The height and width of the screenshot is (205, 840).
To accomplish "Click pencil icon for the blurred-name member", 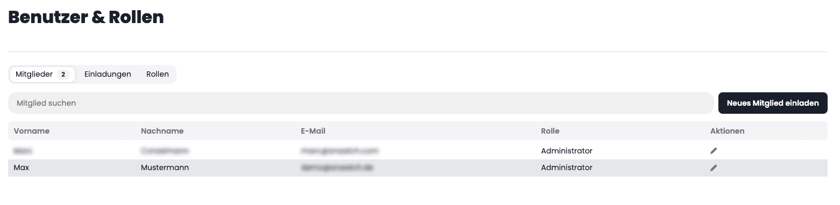I will click(714, 151).
